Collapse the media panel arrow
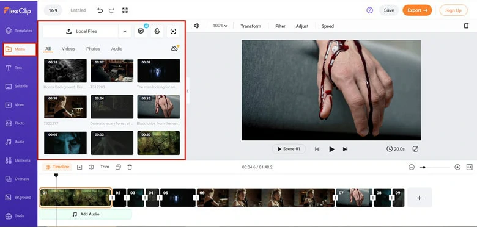 [x=187, y=91]
